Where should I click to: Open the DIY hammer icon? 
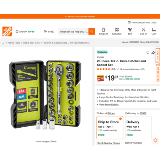click(x=130, y=30)
